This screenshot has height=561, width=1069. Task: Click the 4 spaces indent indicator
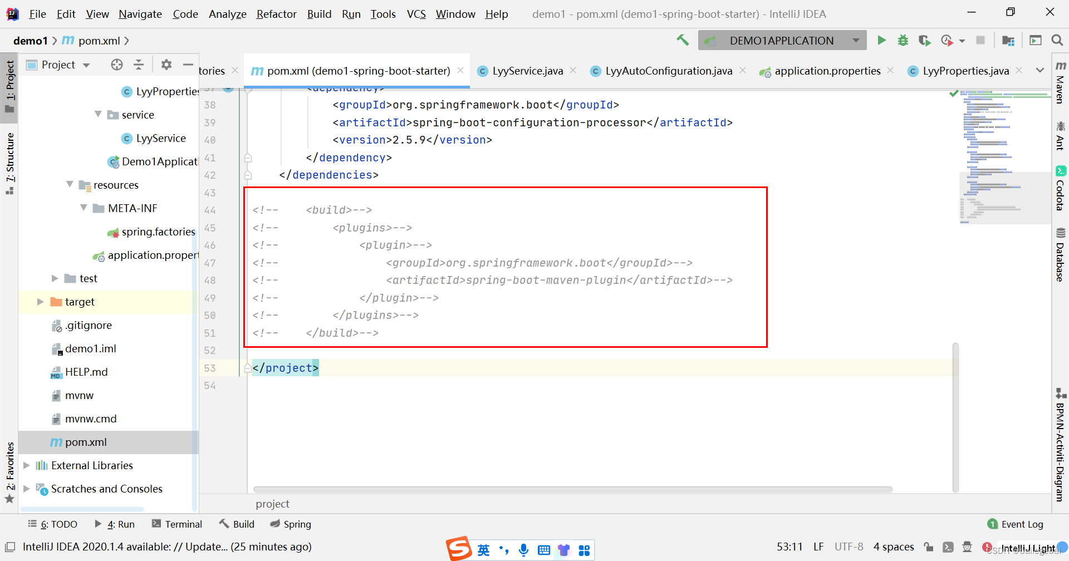click(x=894, y=547)
